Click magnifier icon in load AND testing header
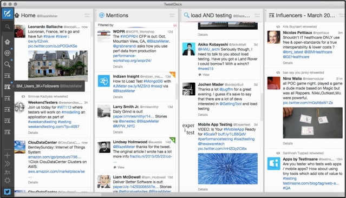This screenshot has width=346, height=198. click(186, 15)
